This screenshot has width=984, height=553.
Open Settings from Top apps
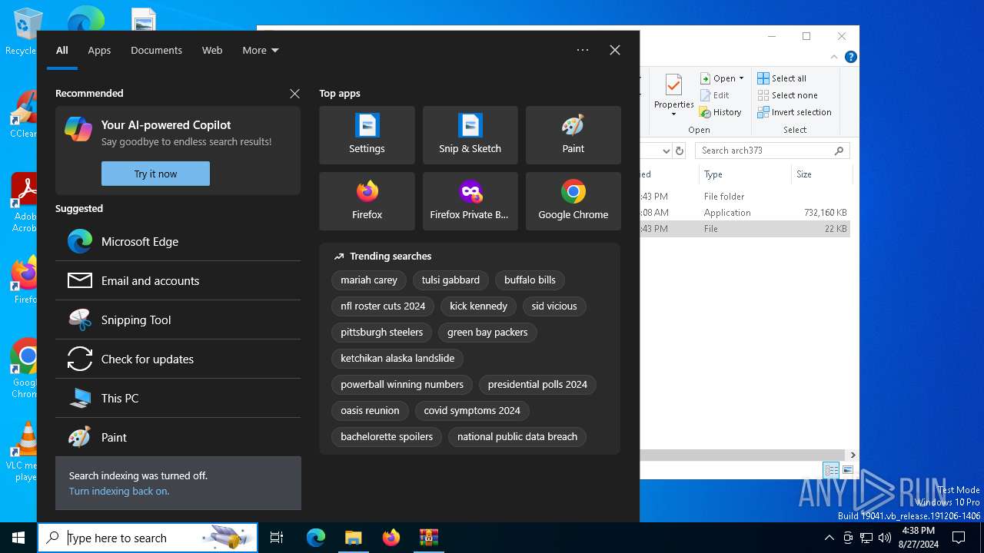point(367,135)
